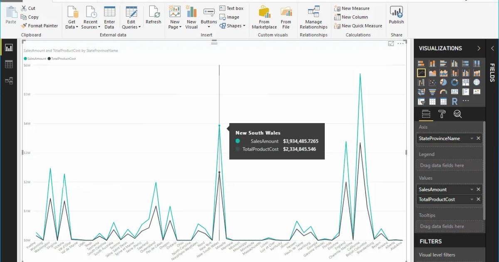Remove TotalProductCost from the Values well
Viewport: 499px width, 262px height.
tap(478, 199)
